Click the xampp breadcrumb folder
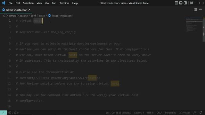Viewport: 205px width, 115px height. tap(12, 16)
